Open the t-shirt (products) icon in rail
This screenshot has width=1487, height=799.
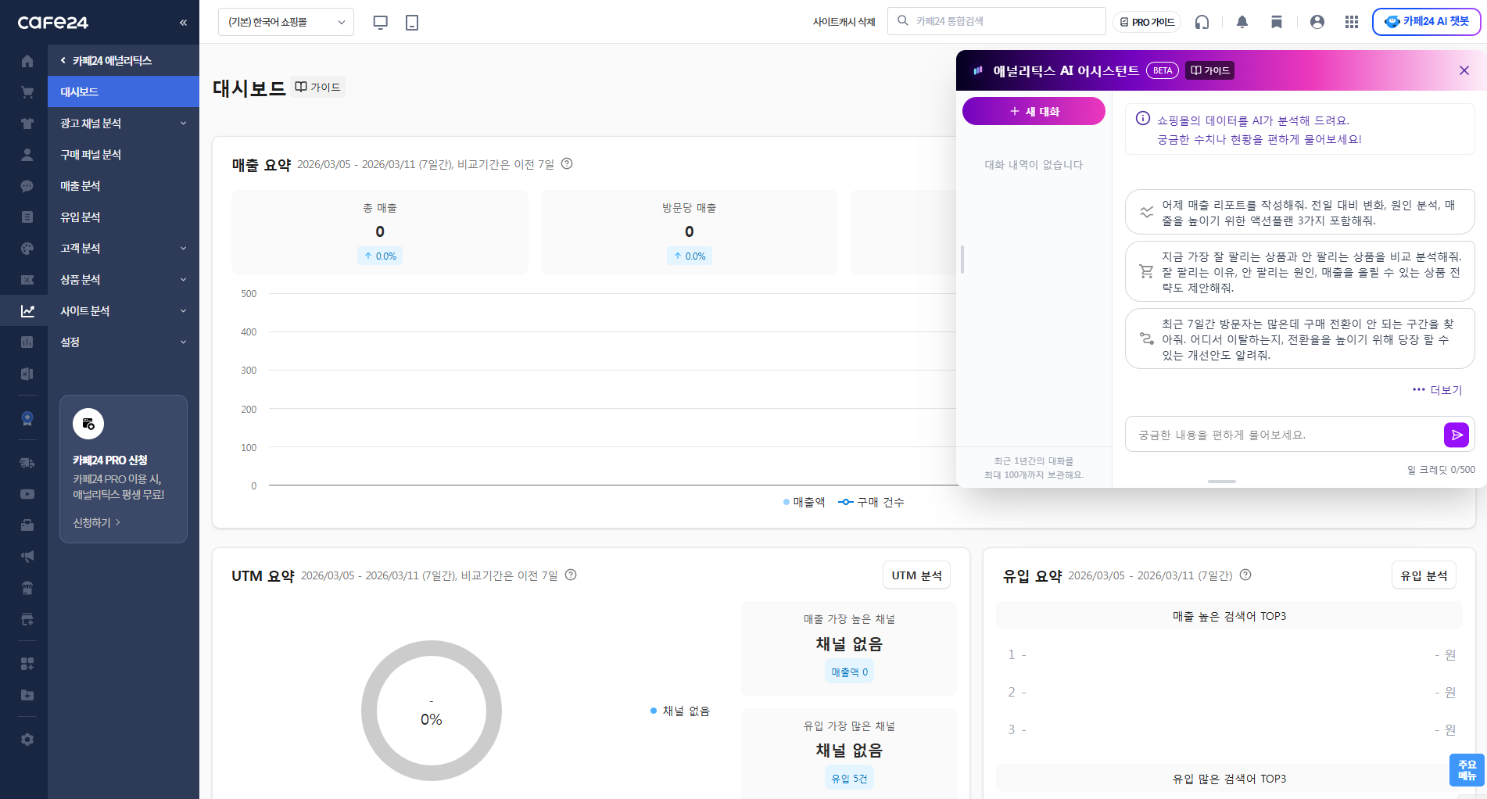tap(27, 124)
